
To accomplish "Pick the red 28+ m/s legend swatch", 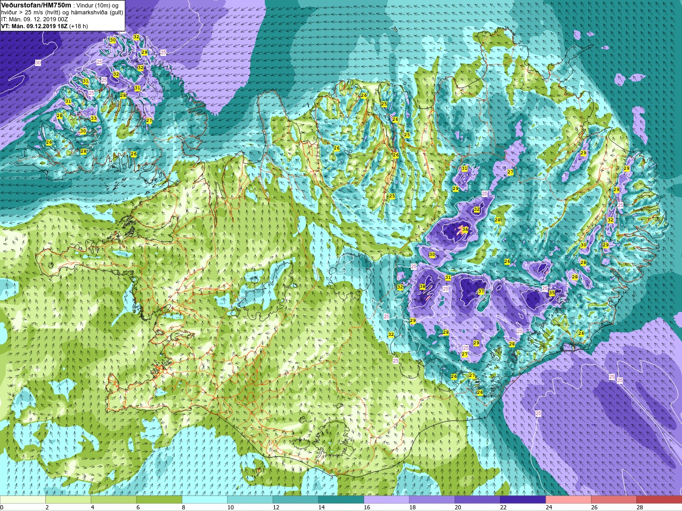I will click(x=659, y=500).
